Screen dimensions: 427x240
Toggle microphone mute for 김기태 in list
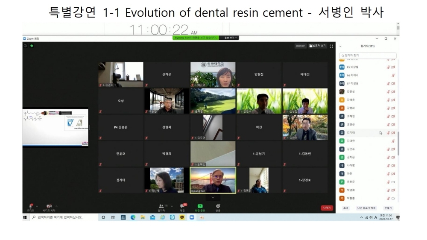click(388, 133)
